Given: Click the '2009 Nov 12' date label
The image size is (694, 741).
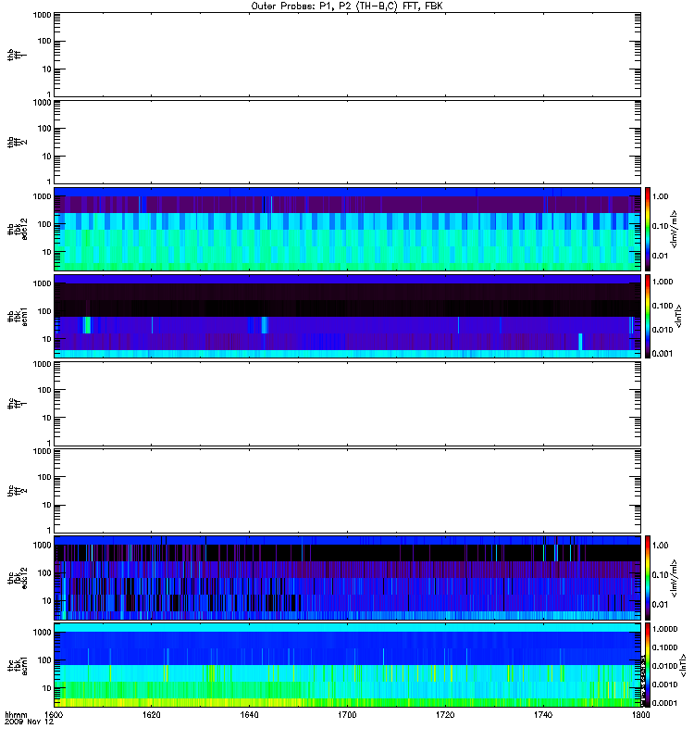Looking at the screenshot, I should [30, 722].
